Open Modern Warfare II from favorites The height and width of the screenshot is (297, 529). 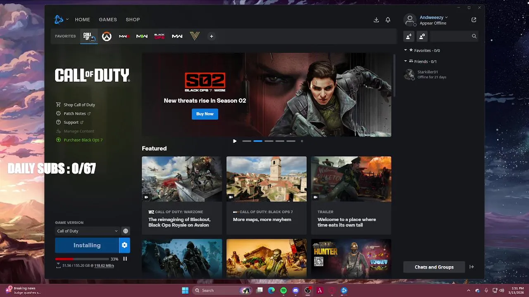(142, 36)
